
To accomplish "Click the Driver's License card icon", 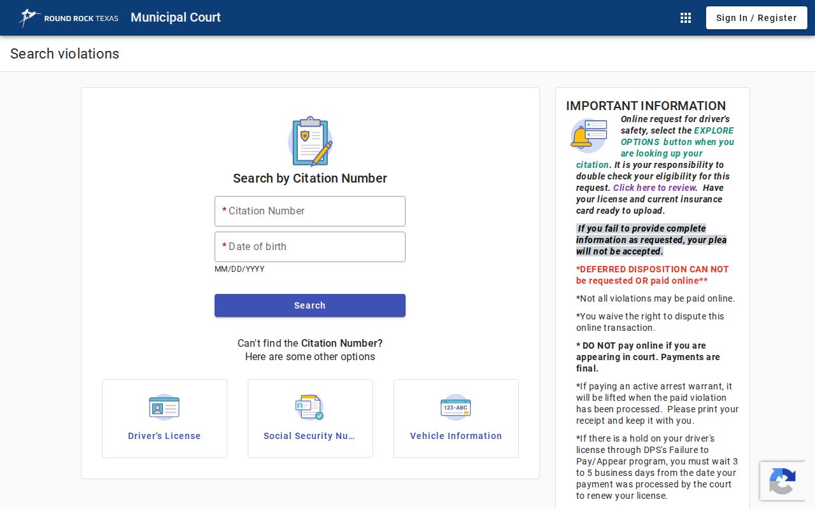I will (164, 407).
